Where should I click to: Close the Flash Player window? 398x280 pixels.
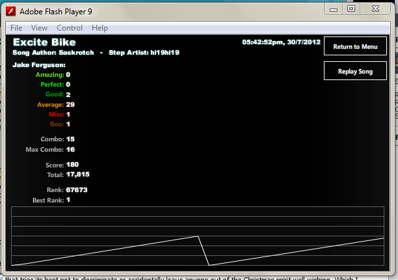[375, 9]
